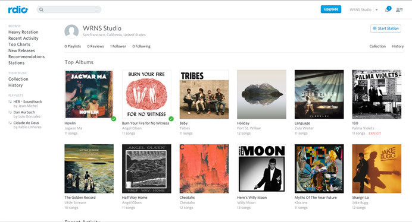Open the Cheatahs album cover
Screen dimensions: 412x222
point(204,169)
